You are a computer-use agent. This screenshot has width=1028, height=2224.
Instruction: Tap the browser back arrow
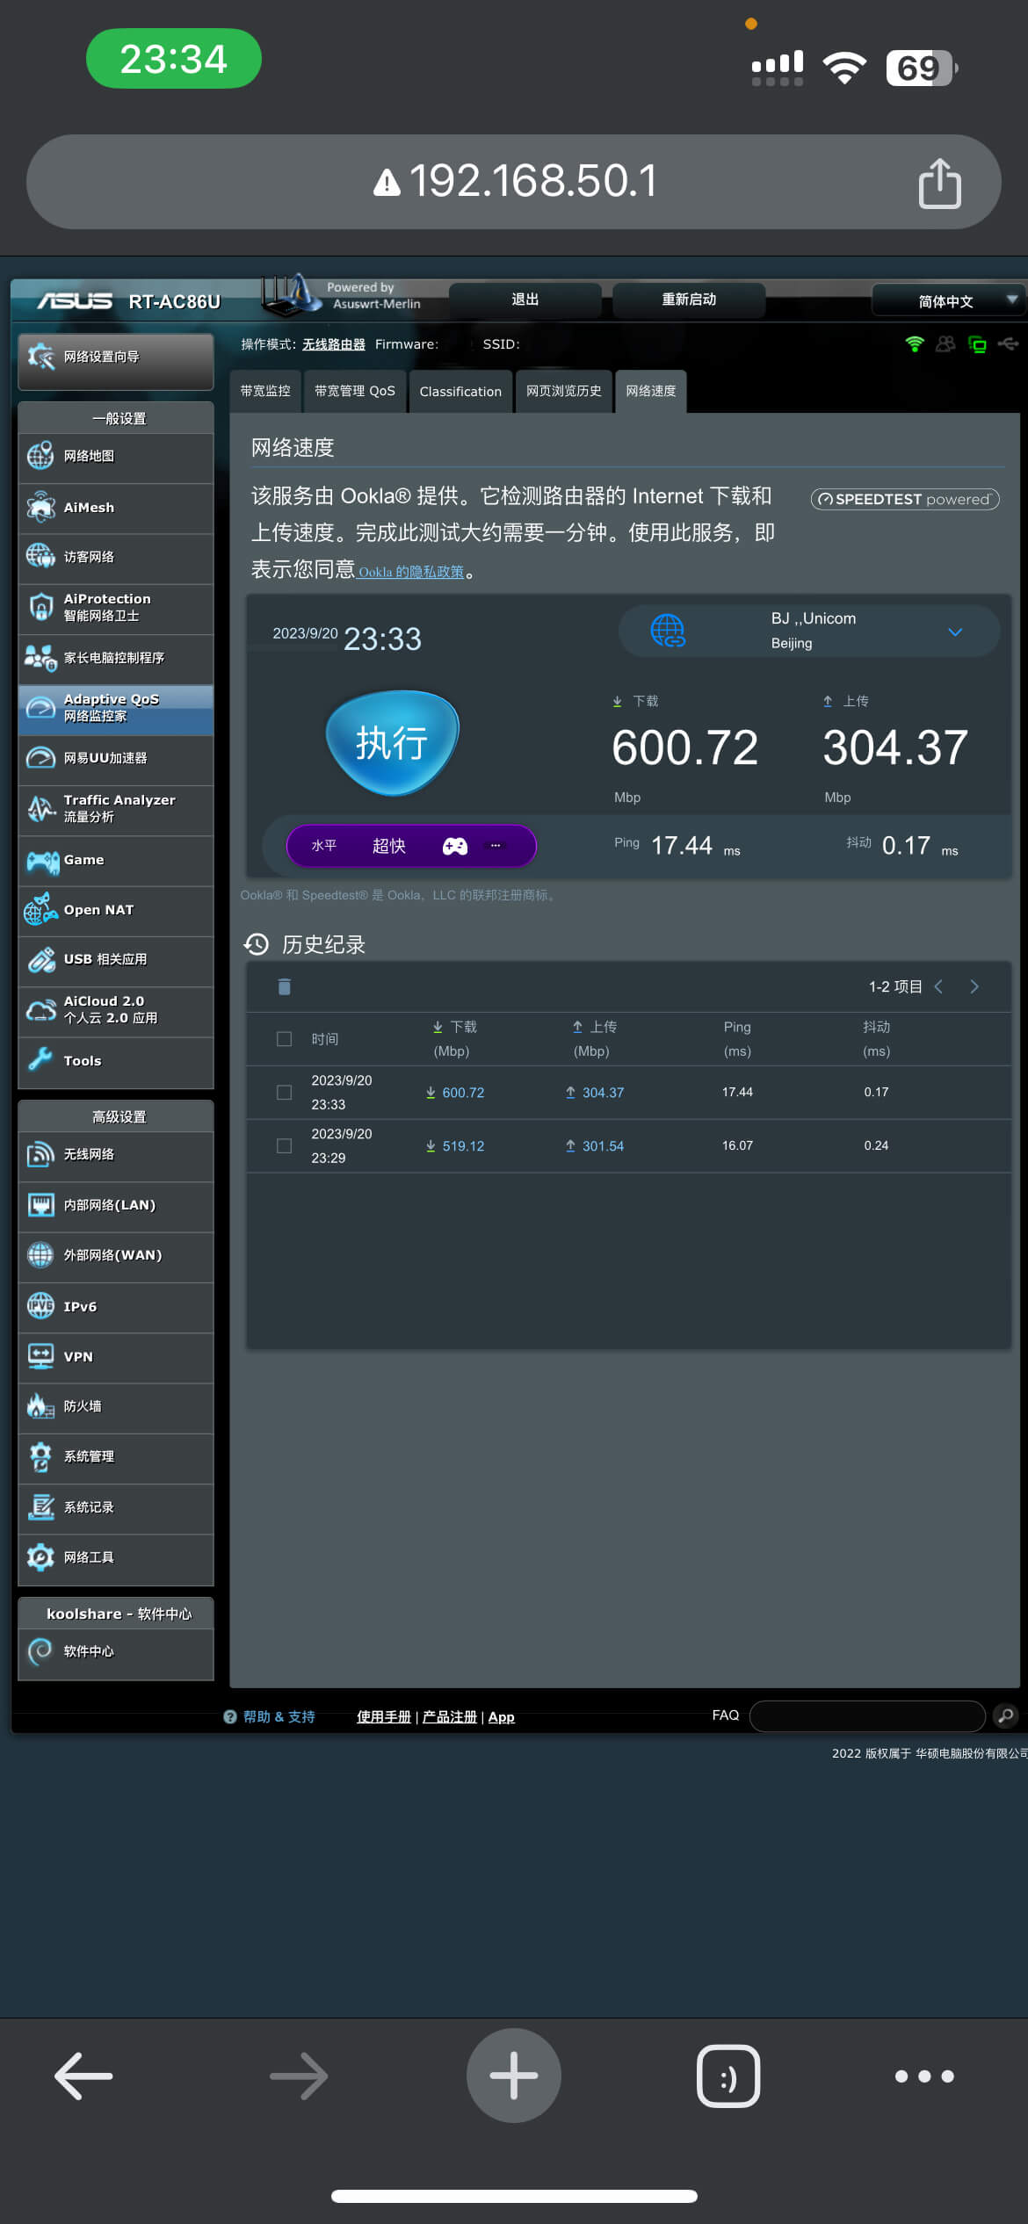83,2076
